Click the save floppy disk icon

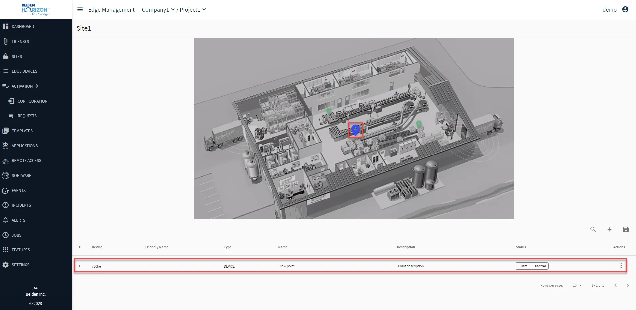point(626,229)
